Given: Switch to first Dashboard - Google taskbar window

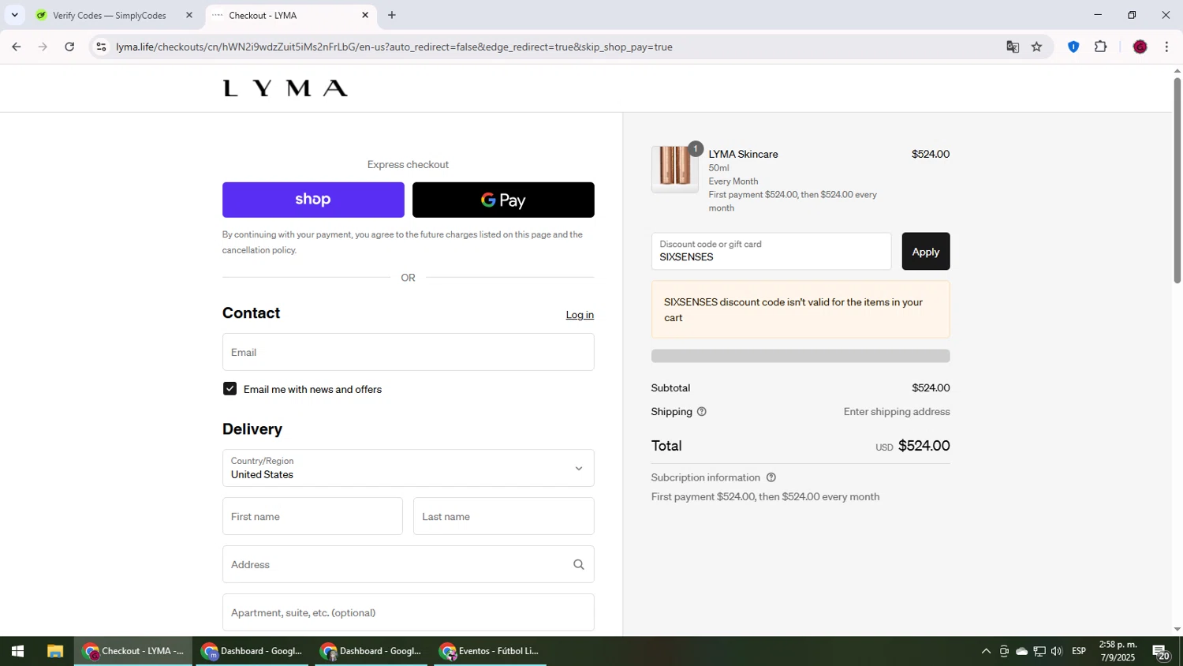Looking at the screenshot, I should (252, 651).
